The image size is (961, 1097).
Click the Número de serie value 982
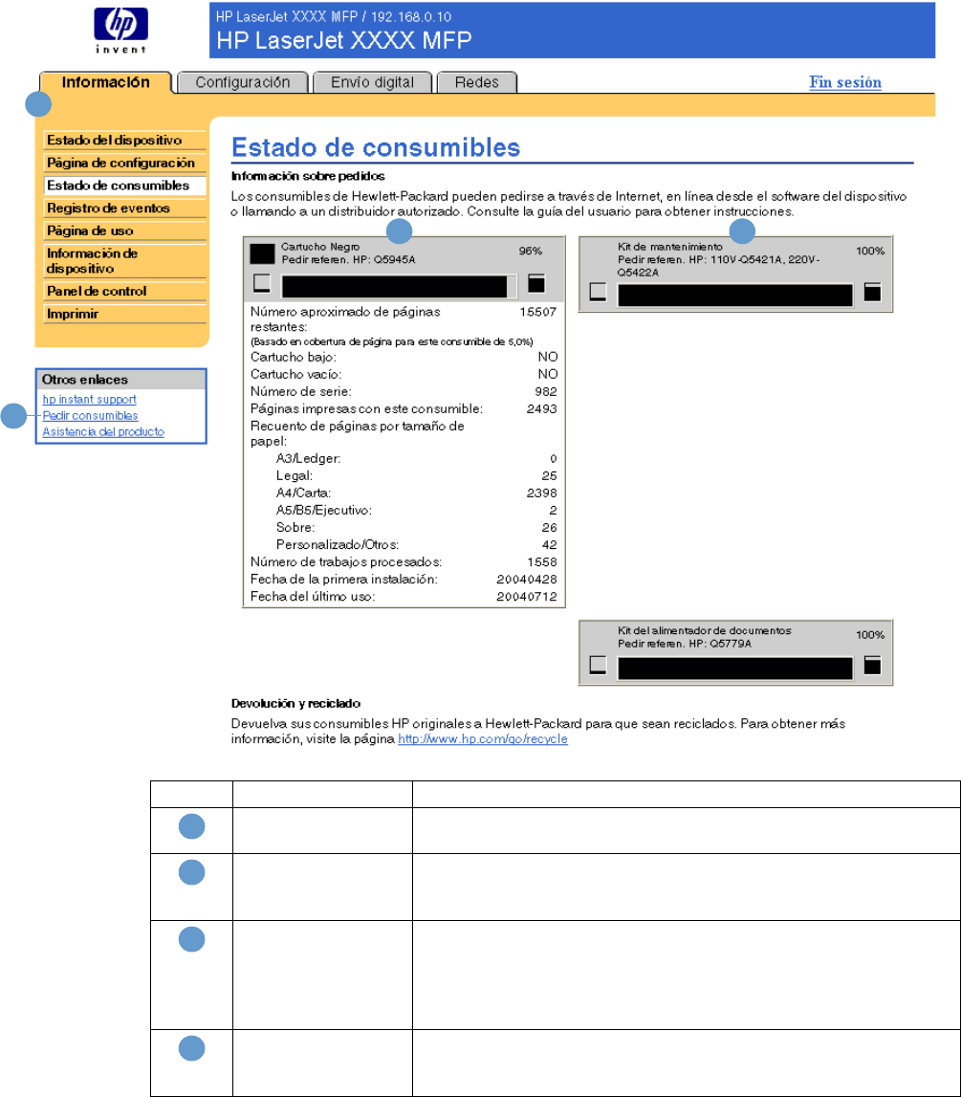546,391
